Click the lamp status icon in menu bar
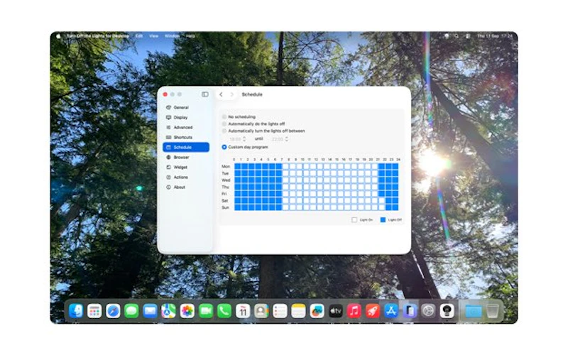This screenshot has height=355, width=568. point(447,36)
